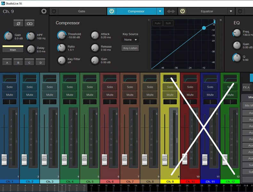This screenshot has width=253, height=192.
Task: Toggle Auto compressor mode
Action: (x=157, y=23)
